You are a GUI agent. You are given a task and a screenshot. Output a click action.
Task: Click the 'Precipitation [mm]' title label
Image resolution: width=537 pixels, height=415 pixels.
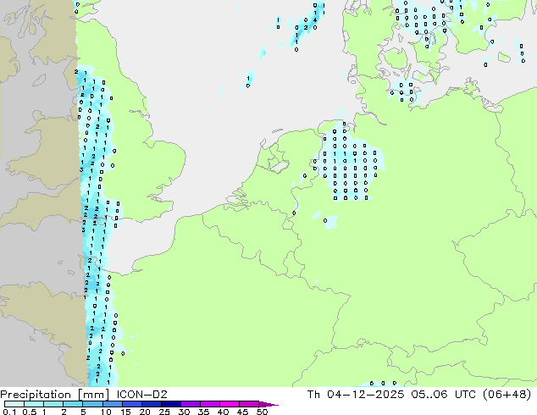[x=55, y=395]
